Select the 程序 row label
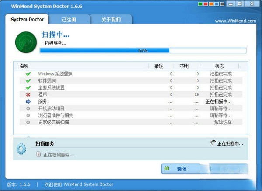262x191 pixels. tap(43, 94)
